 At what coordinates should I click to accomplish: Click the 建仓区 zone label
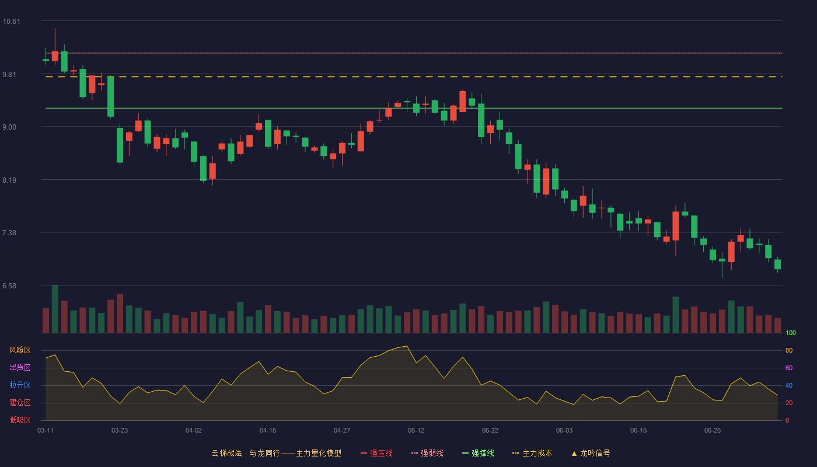click(20, 403)
